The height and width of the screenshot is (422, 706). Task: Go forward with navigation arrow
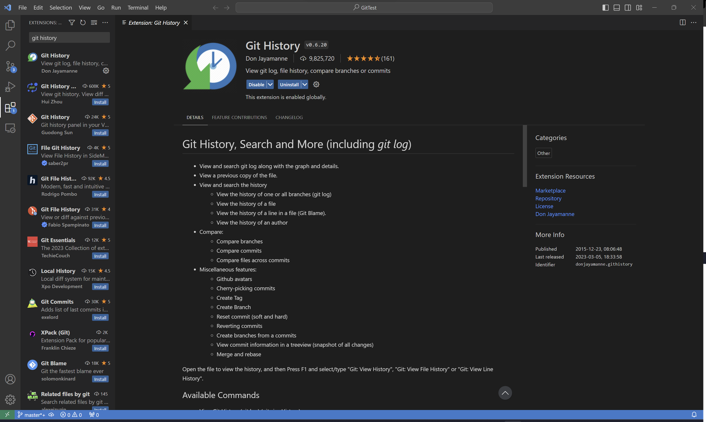(227, 7)
